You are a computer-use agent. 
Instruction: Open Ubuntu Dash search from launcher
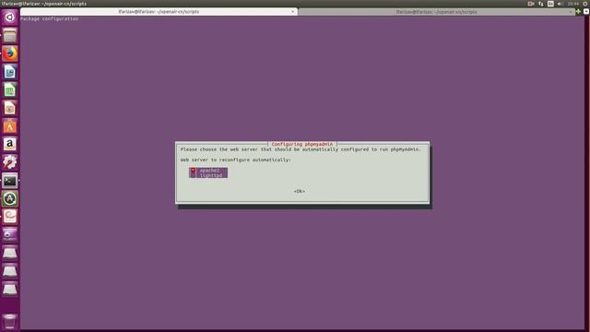point(10,18)
